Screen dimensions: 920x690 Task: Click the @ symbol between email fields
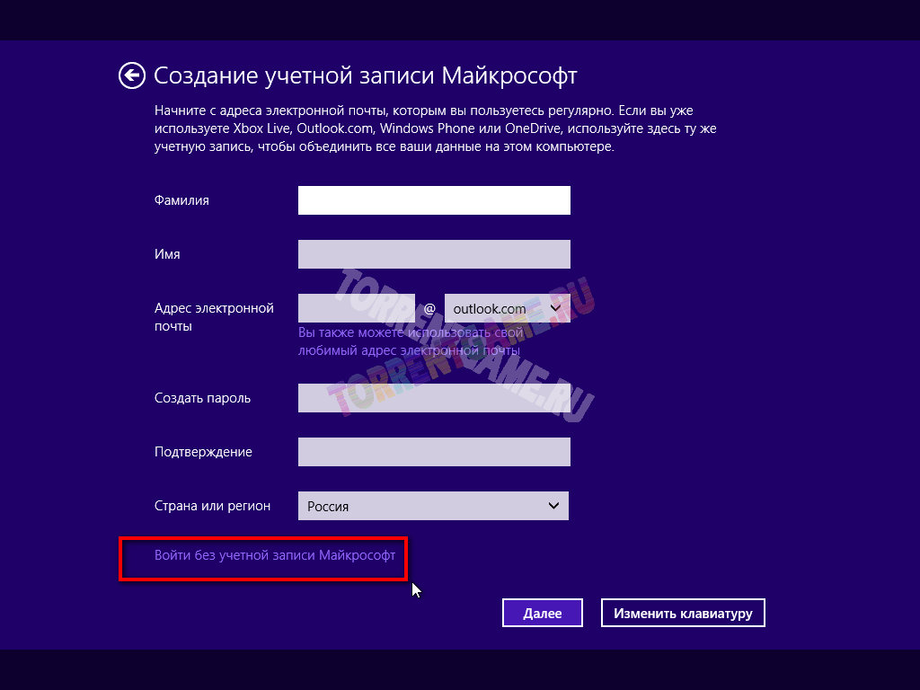[x=429, y=308]
